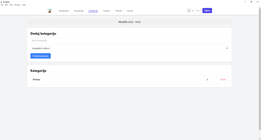Open the File menu

pyautogui.click(x=2, y=5)
